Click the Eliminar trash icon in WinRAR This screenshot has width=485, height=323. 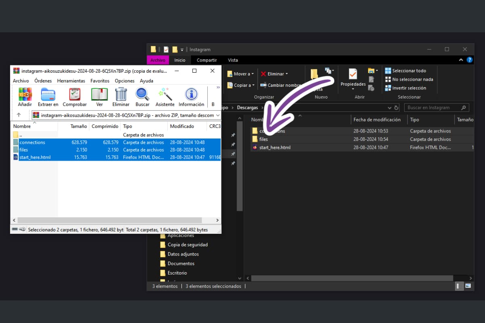[121, 97]
